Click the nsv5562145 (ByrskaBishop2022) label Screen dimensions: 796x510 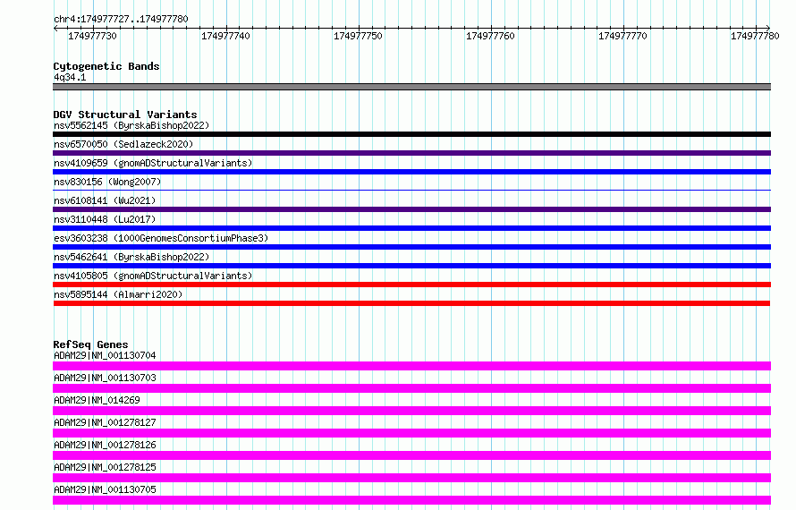point(131,125)
